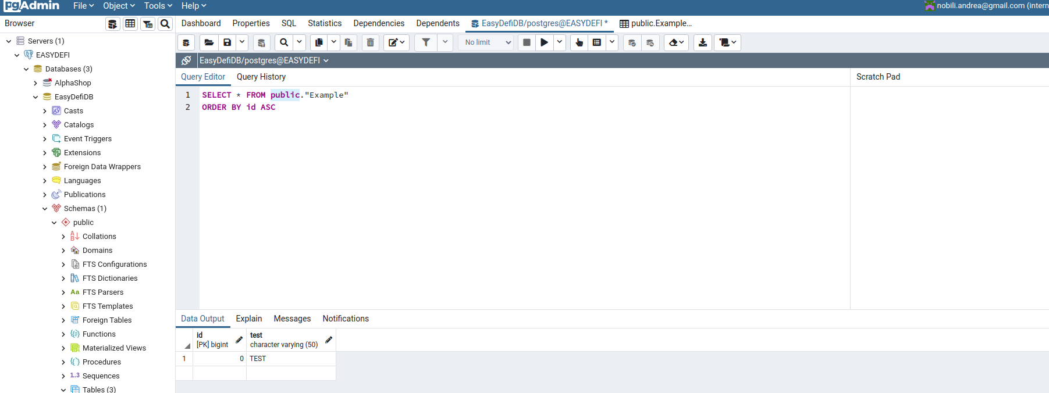Click the Download as CSV icon
This screenshot has width=1049, height=393.
tap(703, 42)
